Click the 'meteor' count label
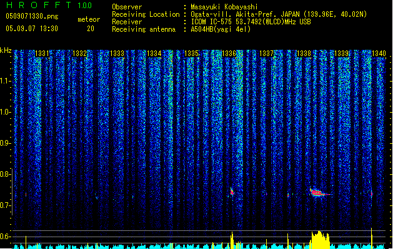Screen dimensions: 393x249 pyautogui.click(x=89, y=19)
